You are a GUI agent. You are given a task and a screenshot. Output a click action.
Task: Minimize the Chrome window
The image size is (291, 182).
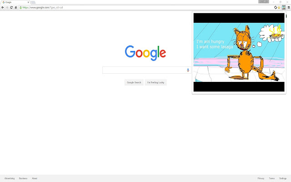pos(274,2)
